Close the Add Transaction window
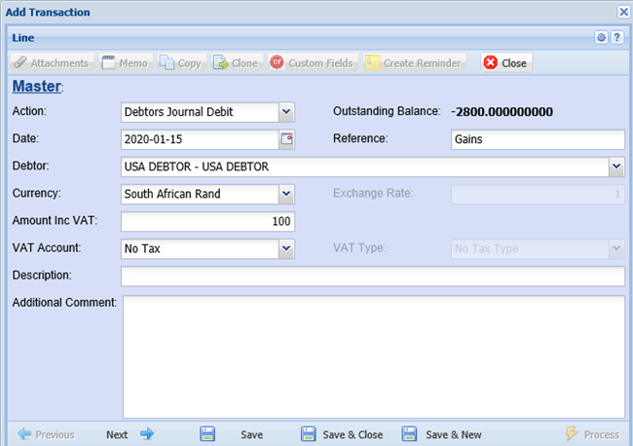This screenshot has width=633, height=446. 623,12
